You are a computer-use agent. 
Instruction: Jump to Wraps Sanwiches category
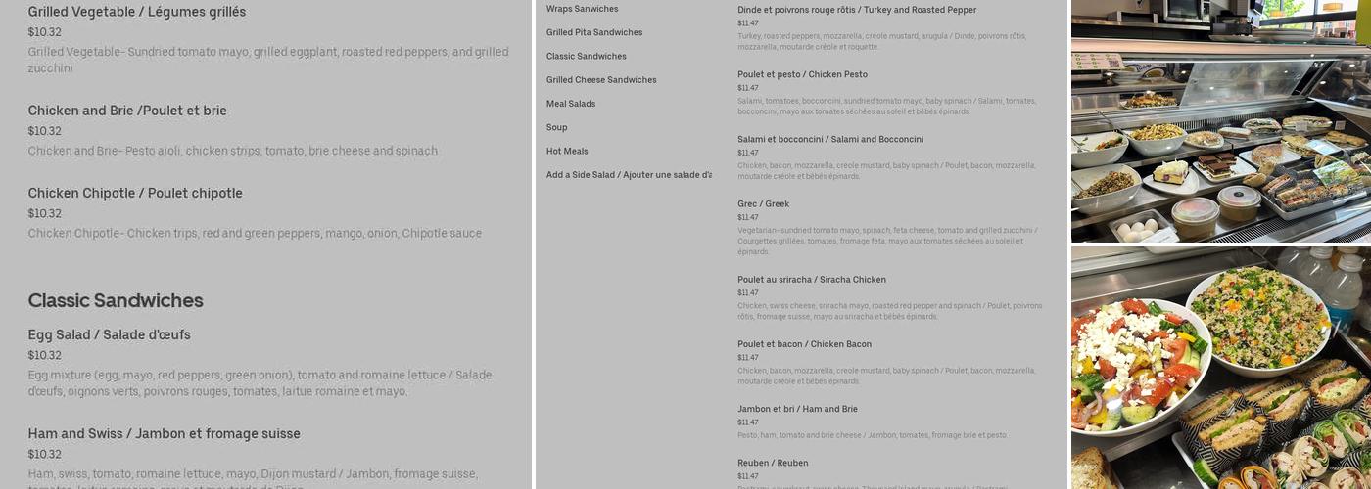click(583, 9)
